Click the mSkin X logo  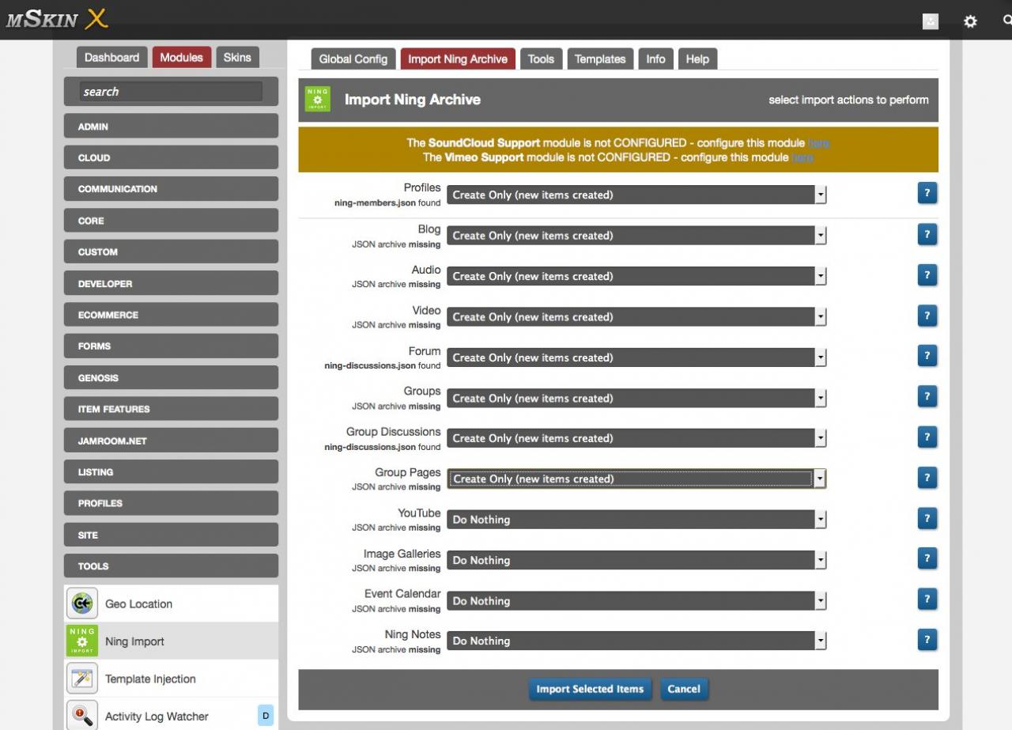(x=56, y=19)
